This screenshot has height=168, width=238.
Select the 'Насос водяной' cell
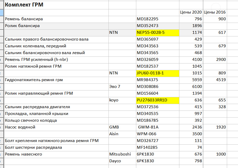(x=56, y=127)
